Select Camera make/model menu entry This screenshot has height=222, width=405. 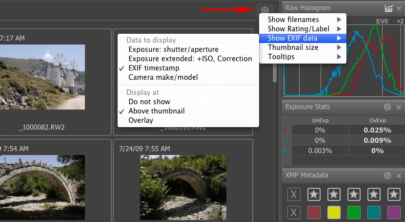(163, 77)
